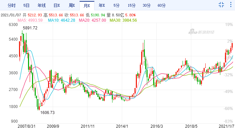Open the 60分 interval tab

pos(162,6)
